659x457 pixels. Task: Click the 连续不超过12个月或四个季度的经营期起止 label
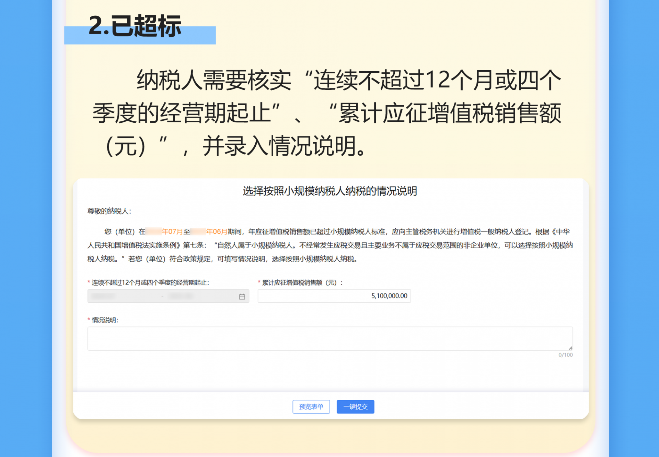coord(150,282)
